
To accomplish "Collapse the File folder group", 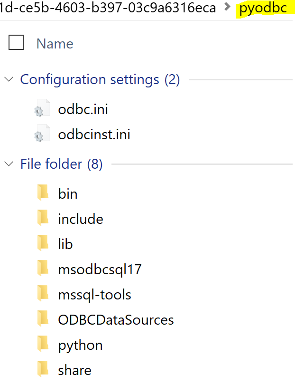I will [x=9, y=164].
